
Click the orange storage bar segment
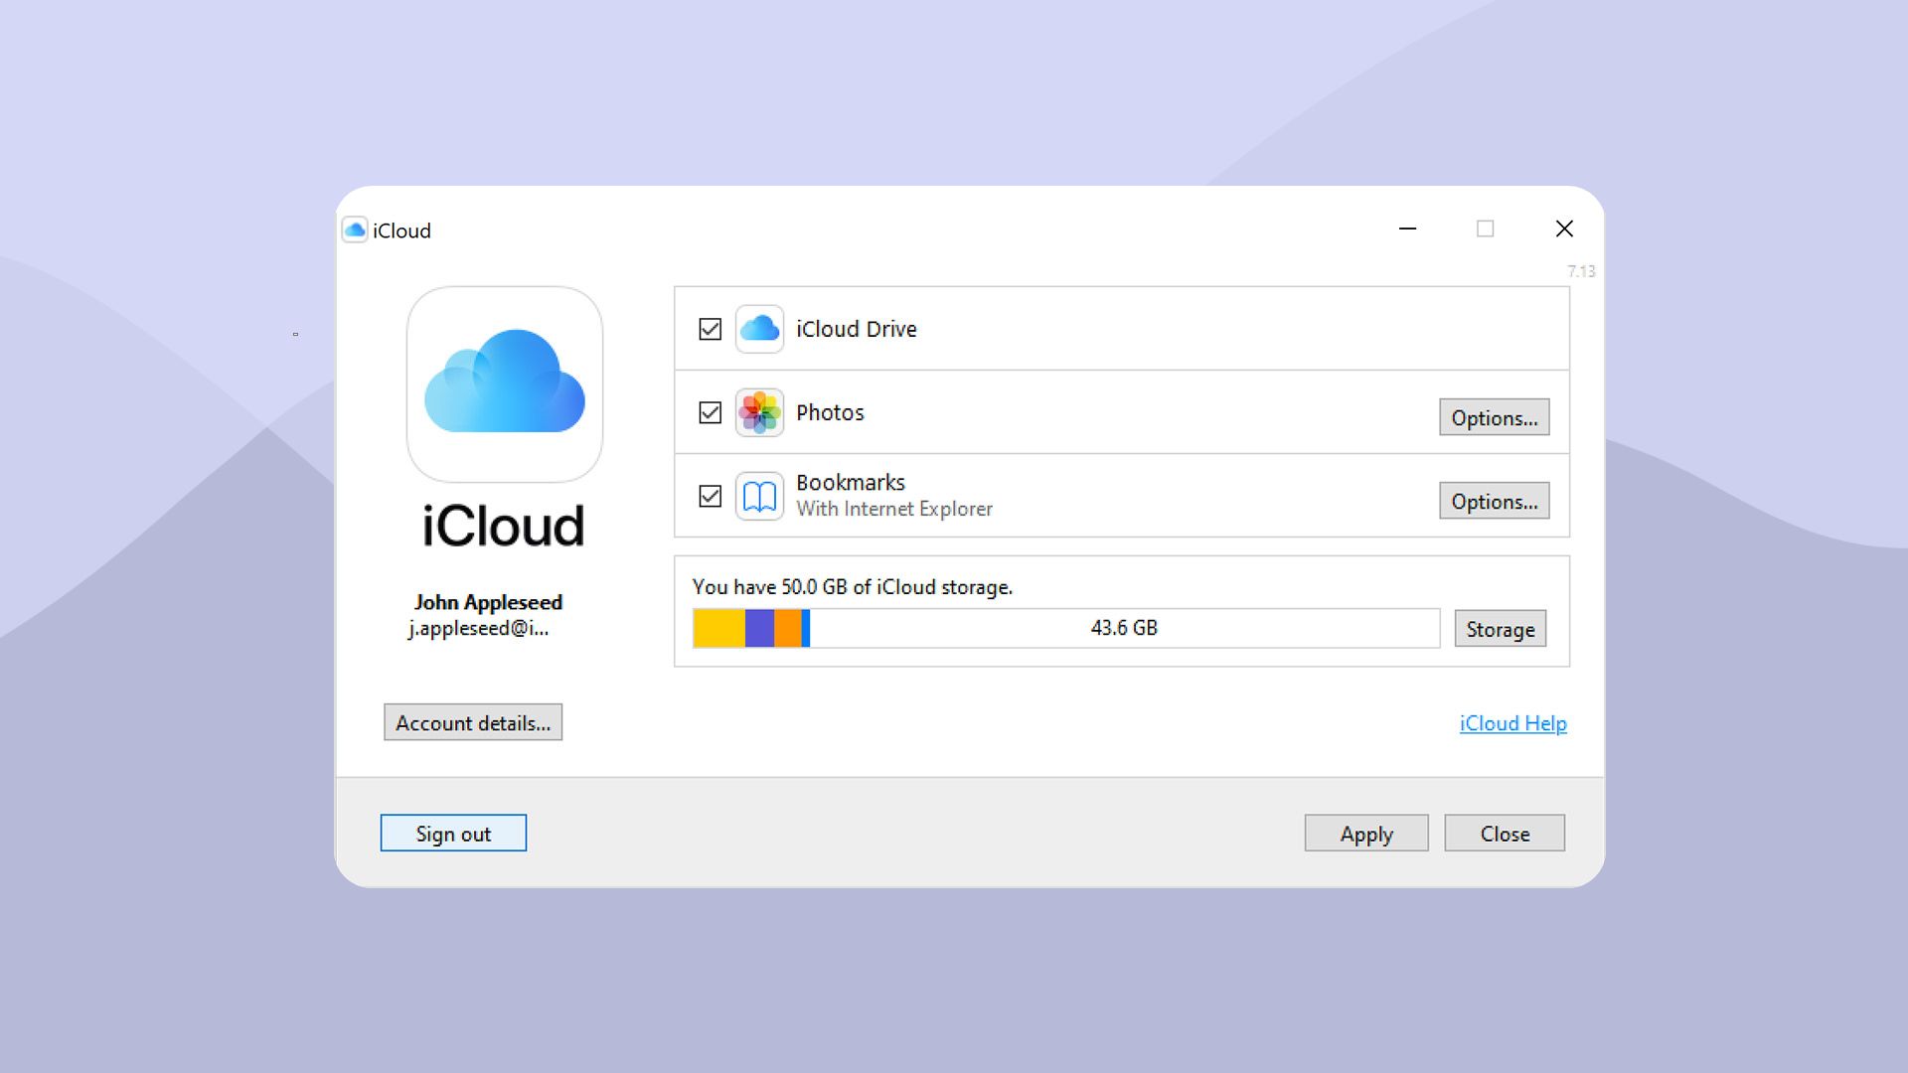tap(787, 628)
